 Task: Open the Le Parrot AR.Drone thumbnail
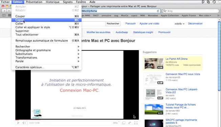pos(154,64)
